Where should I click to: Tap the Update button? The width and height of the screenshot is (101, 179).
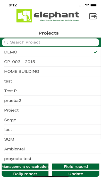click(x=76, y=174)
